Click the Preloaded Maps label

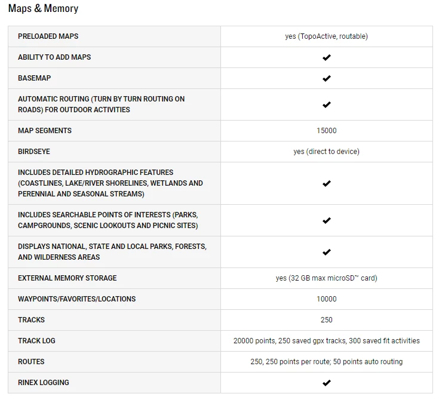48,36
